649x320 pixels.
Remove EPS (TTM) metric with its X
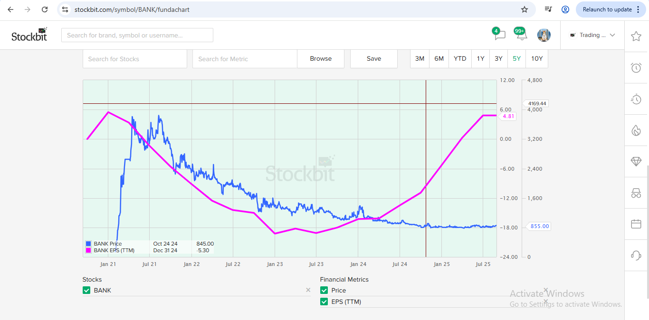(546, 302)
